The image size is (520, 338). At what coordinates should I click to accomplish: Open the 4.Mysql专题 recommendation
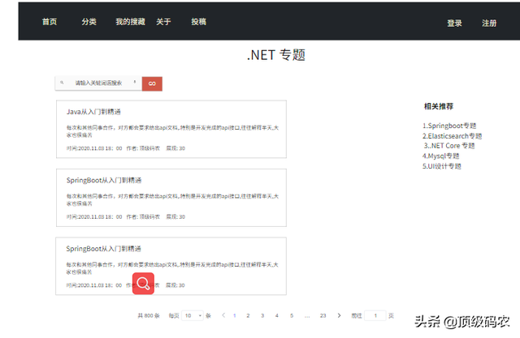pos(440,156)
